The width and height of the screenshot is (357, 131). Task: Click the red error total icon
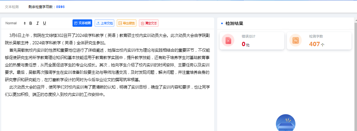(228, 40)
